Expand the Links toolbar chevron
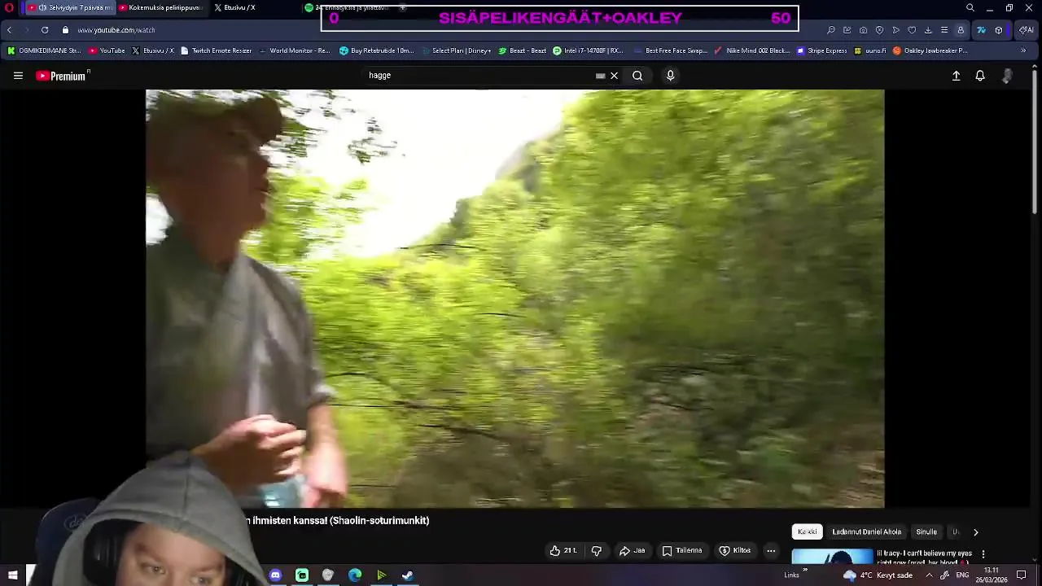Screen dimensions: 1042x586 tap(805, 571)
